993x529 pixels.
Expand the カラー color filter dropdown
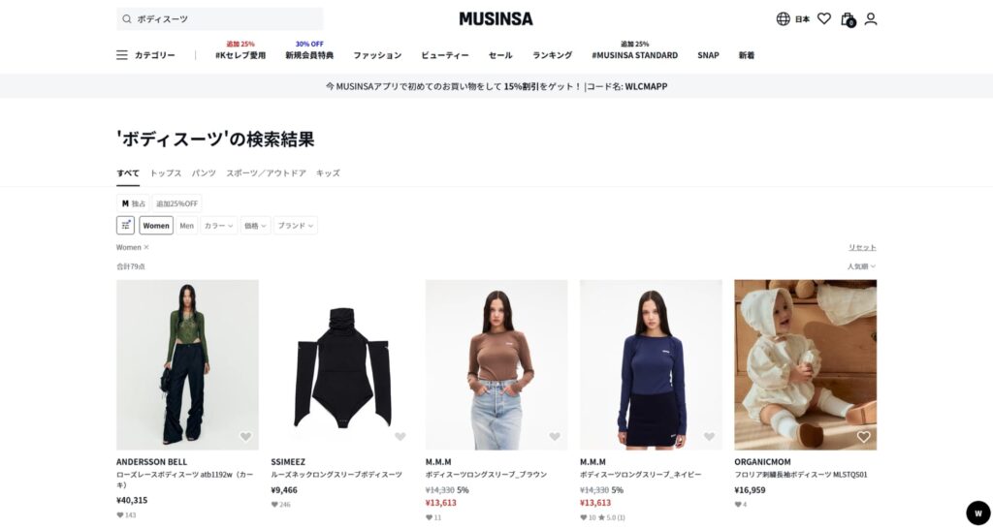pyautogui.click(x=218, y=226)
